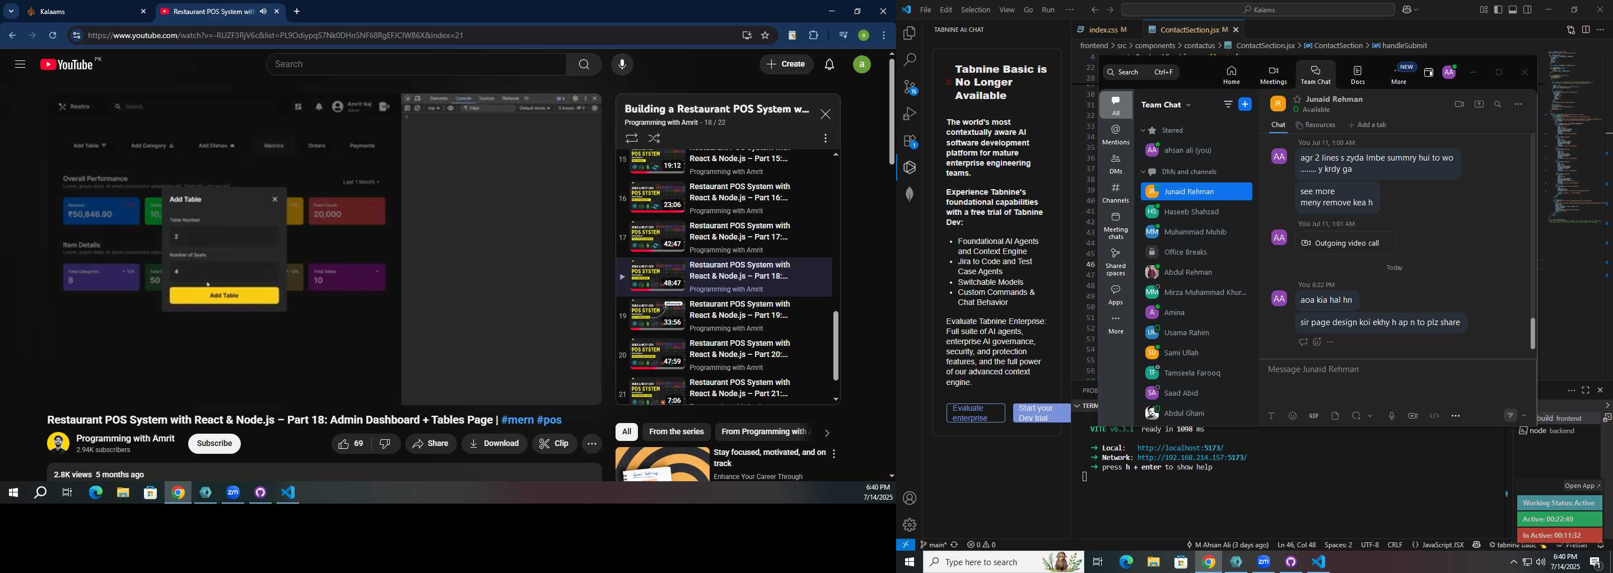Open the Tabnine AI activity bar icon
Screen dimensions: 1613x573
(910, 168)
